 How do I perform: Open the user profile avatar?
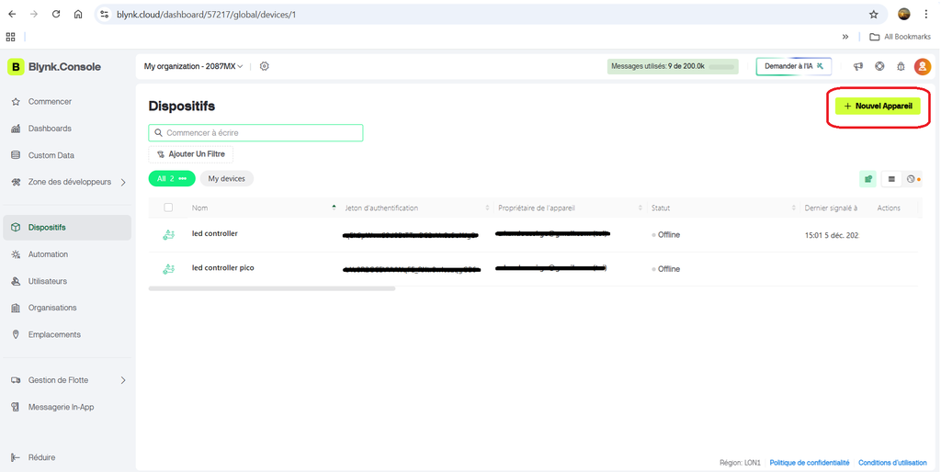pyautogui.click(x=923, y=66)
